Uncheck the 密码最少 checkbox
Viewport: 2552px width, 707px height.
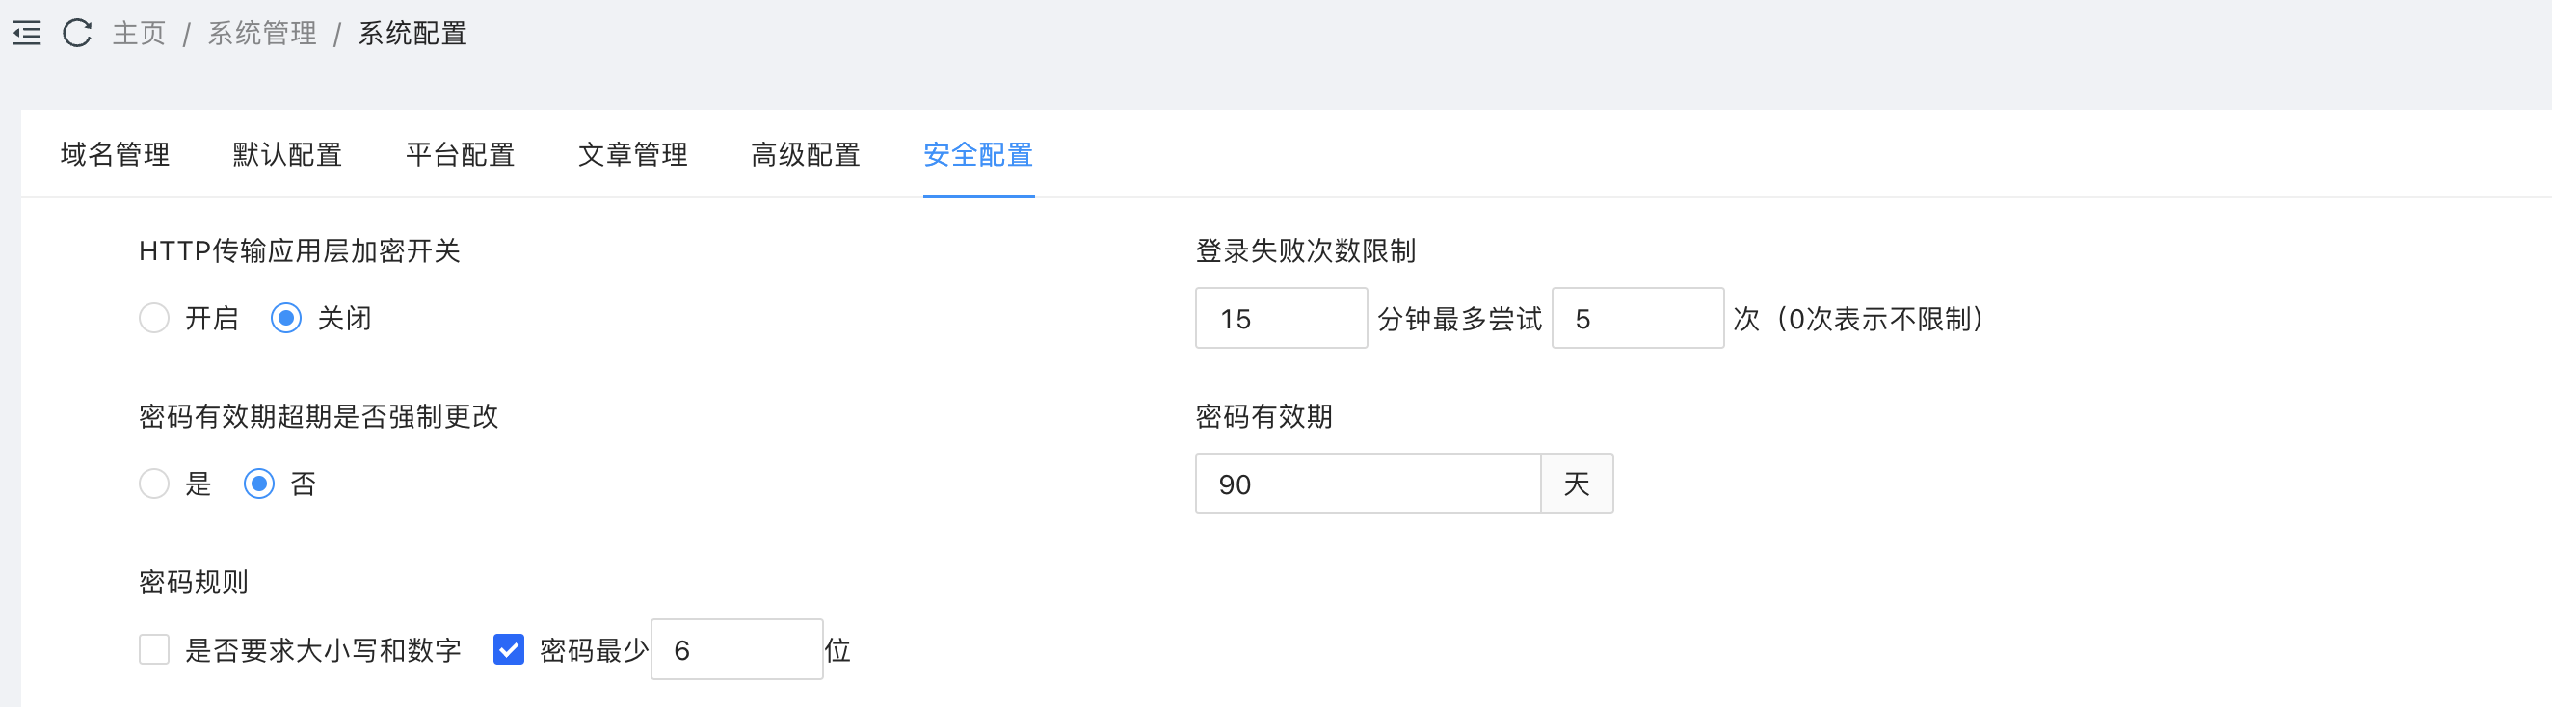508,650
